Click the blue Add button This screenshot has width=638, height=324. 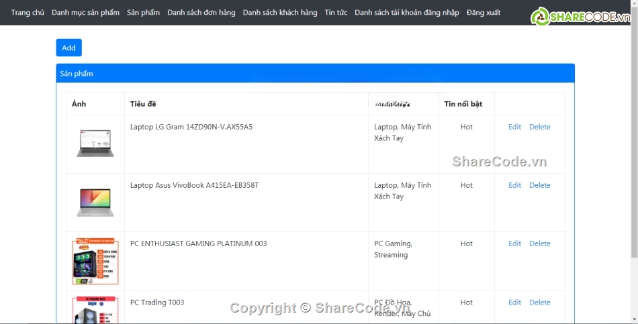click(69, 48)
